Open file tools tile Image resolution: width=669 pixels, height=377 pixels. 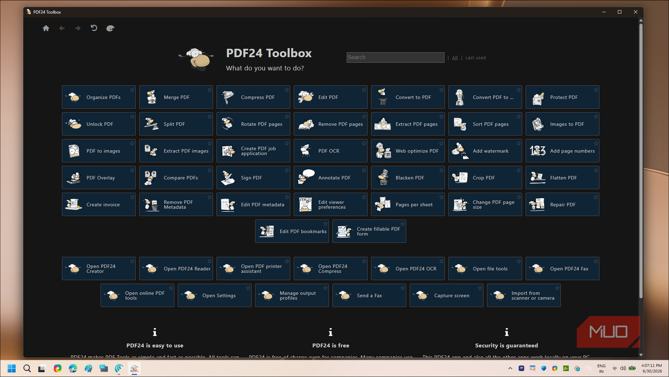click(485, 268)
